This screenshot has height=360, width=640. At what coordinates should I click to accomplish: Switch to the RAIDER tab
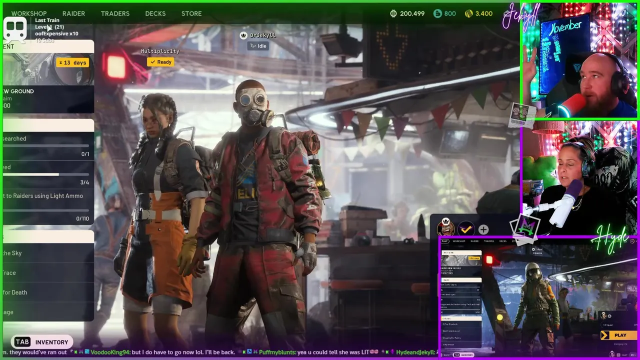click(73, 13)
